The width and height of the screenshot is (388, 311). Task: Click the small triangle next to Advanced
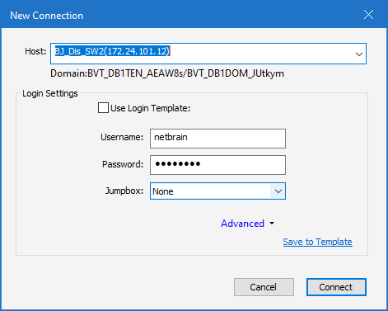point(272,224)
